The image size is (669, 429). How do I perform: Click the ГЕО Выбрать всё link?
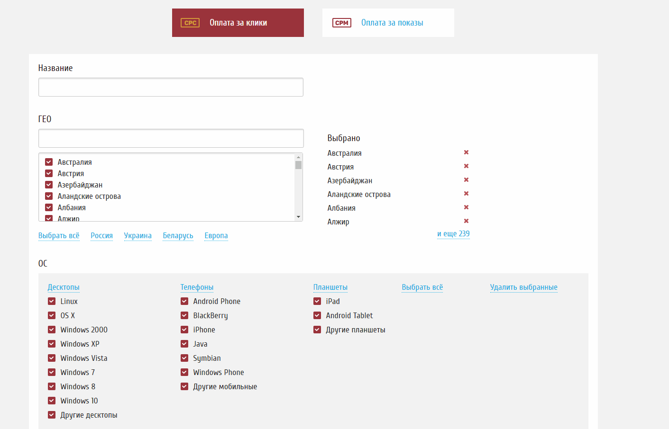(x=59, y=236)
